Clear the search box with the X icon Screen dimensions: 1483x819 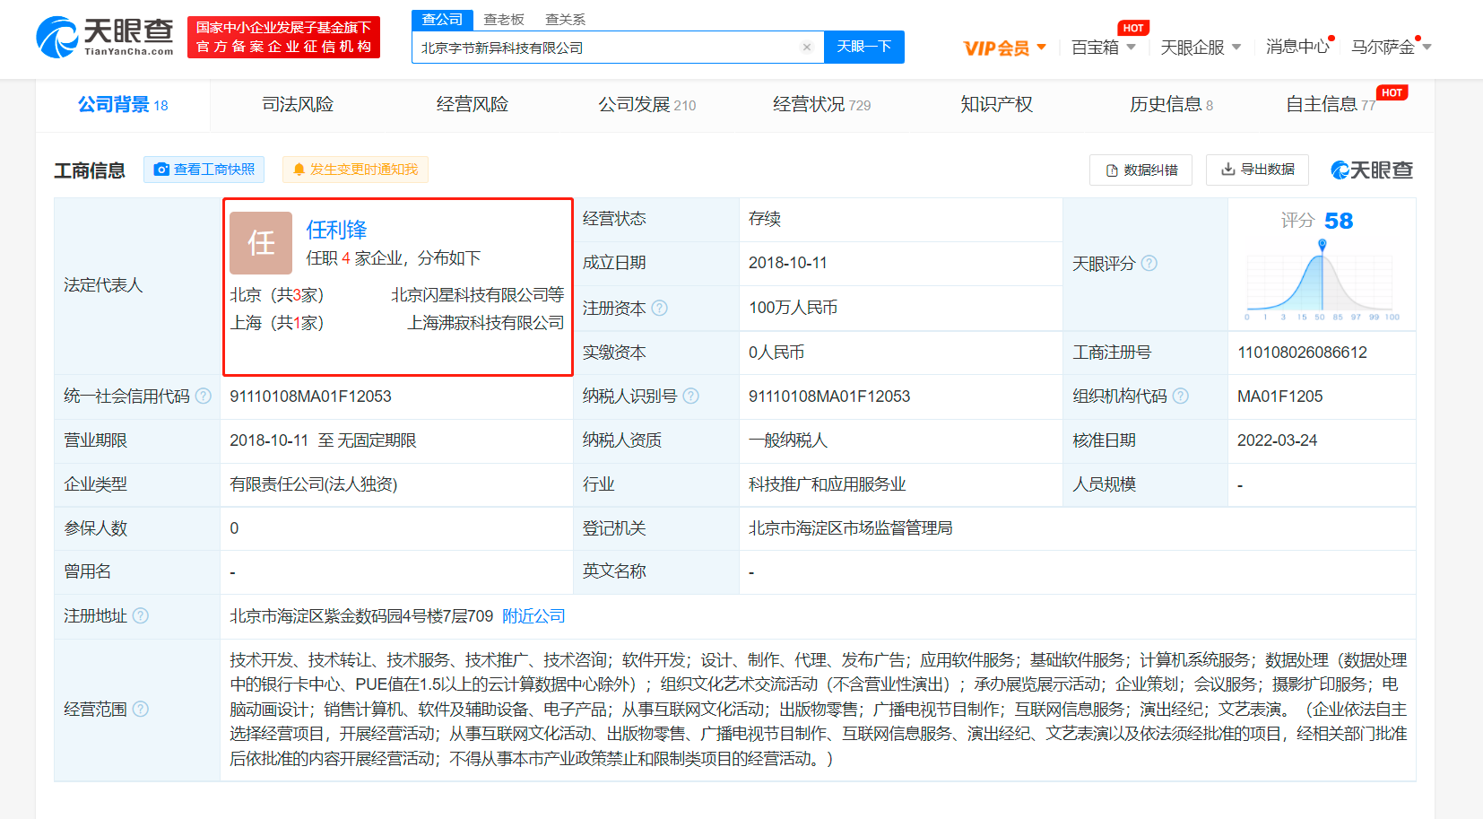(806, 48)
